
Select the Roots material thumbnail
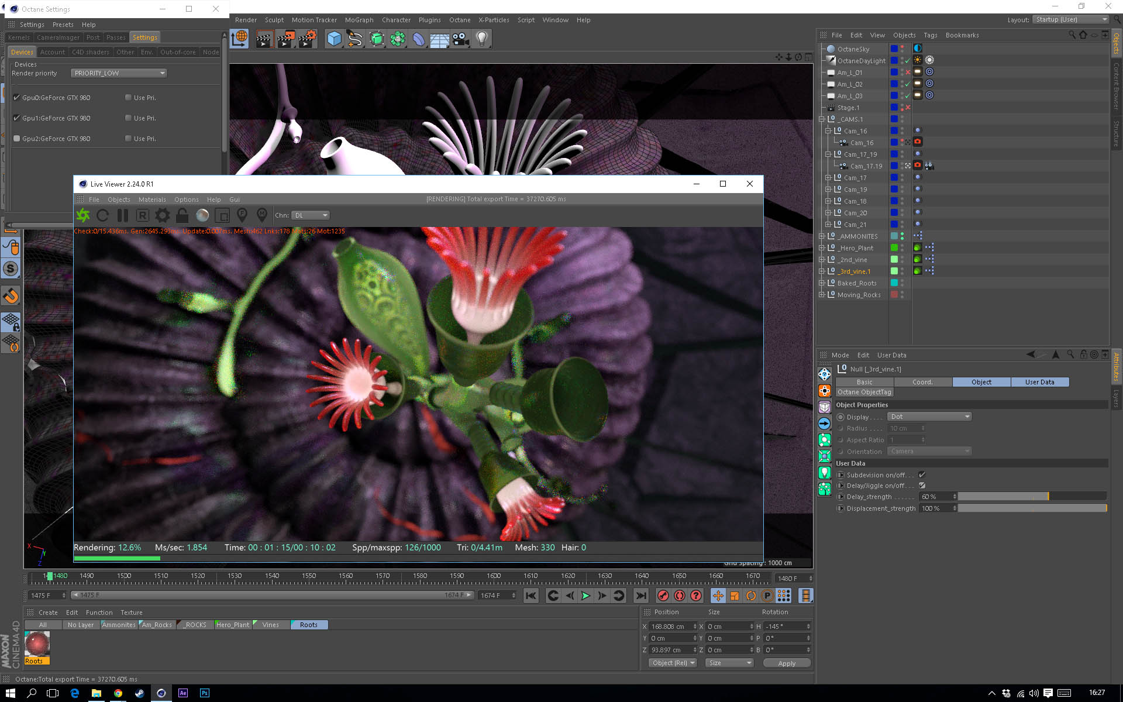pyautogui.click(x=37, y=644)
